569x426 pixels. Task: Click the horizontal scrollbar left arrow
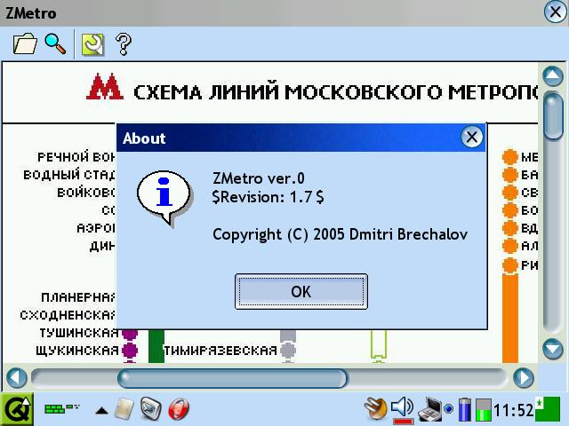[x=17, y=377]
